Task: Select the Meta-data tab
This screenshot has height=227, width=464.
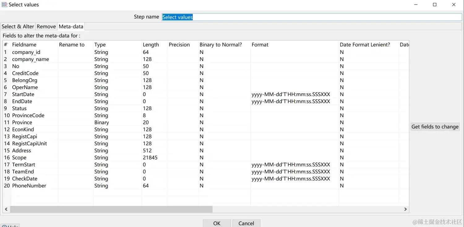Action: [x=71, y=27]
